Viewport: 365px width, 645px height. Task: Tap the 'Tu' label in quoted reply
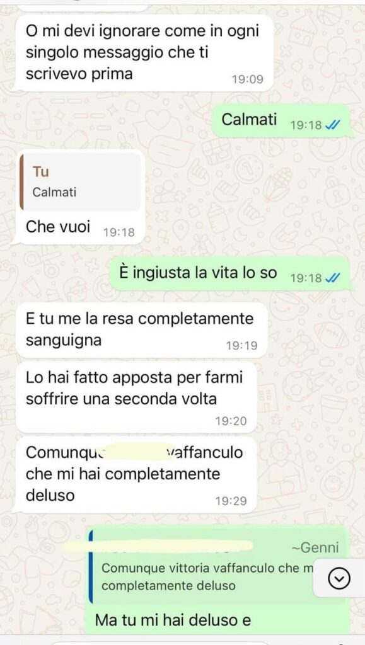click(x=40, y=171)
